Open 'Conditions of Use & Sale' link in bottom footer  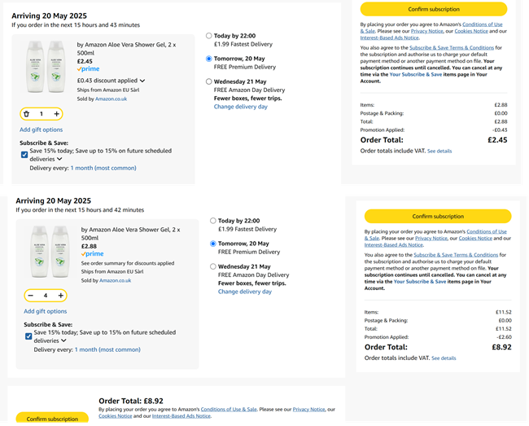[229, 409]
